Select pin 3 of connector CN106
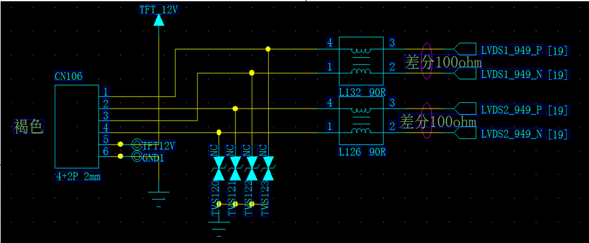Image resolution: width=589 pixels, height=243 pixels. pyautogui.click(x=106, y=116)
